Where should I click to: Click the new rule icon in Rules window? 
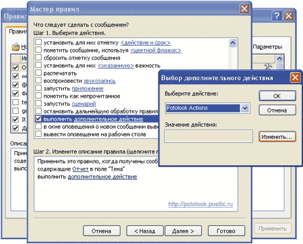click(x=15, y=47)
